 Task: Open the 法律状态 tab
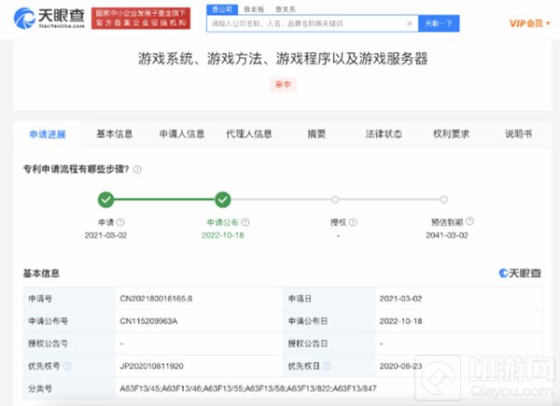pos(384,133)
